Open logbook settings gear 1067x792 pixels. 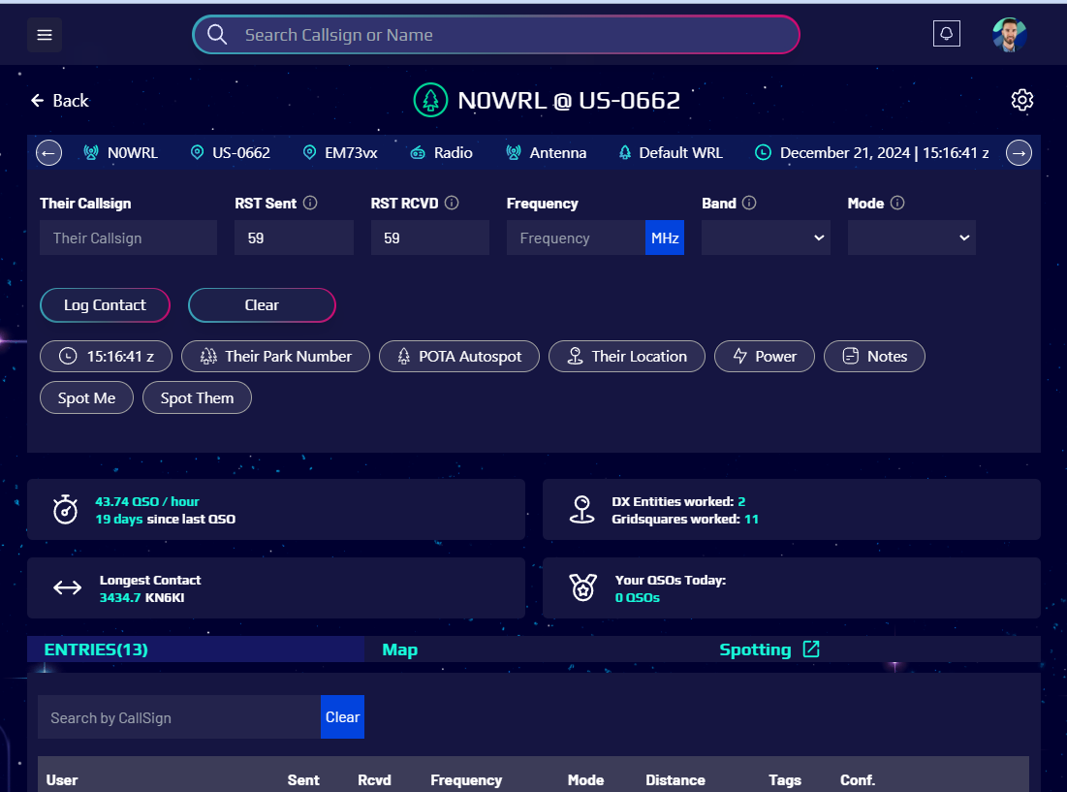[x=1021, y=100]
